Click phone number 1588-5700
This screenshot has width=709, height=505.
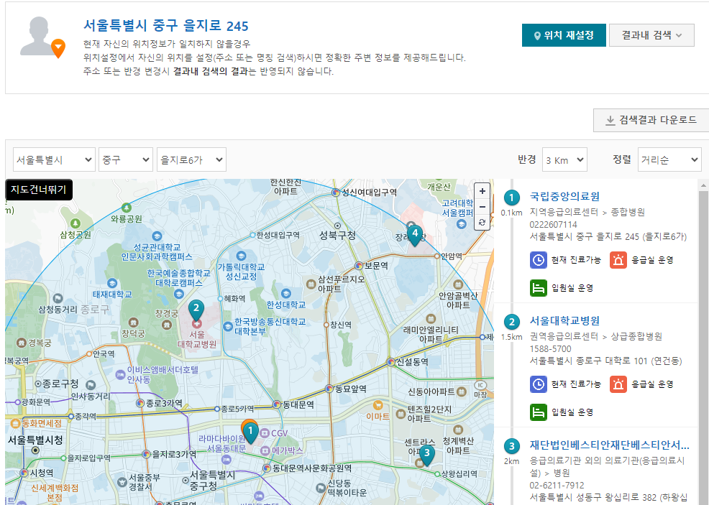(x=550, y=348)
